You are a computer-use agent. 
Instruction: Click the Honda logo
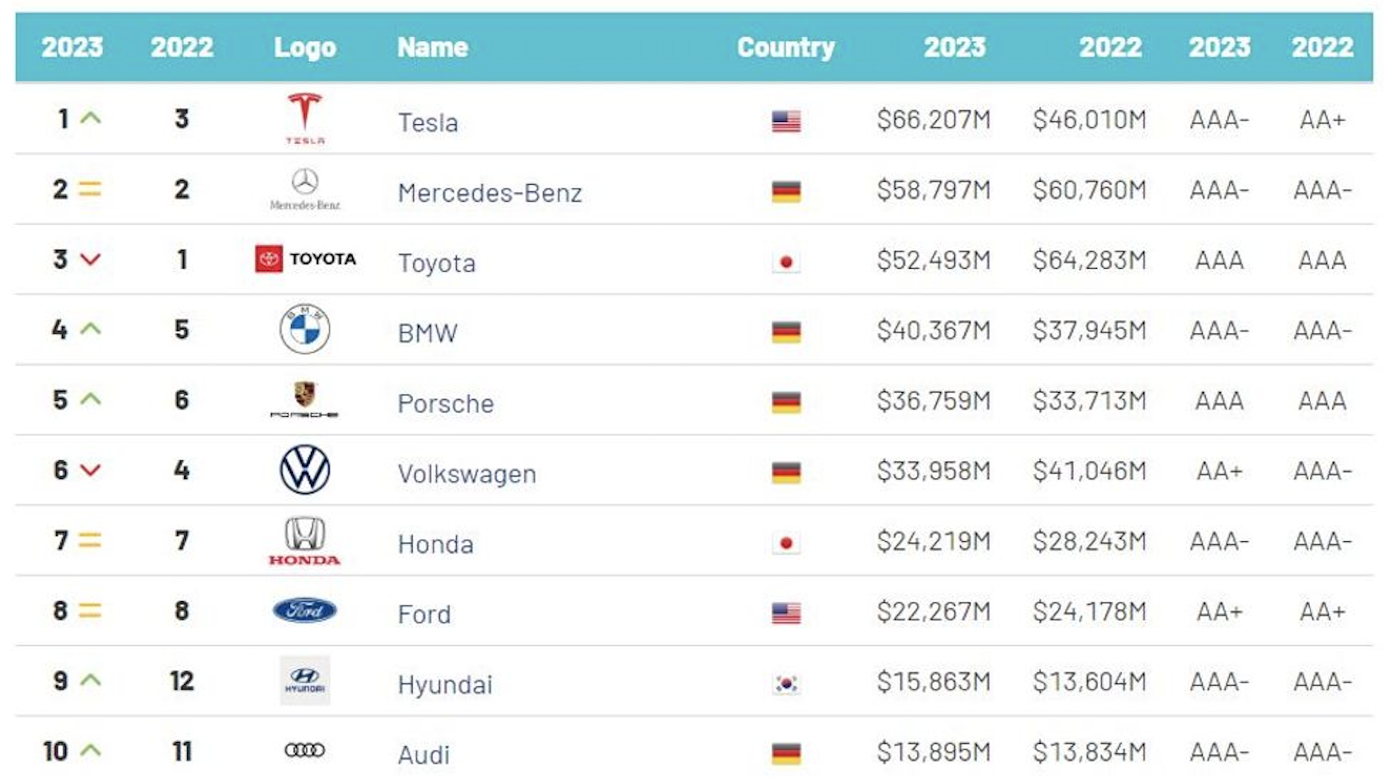(x=305, y=540)
